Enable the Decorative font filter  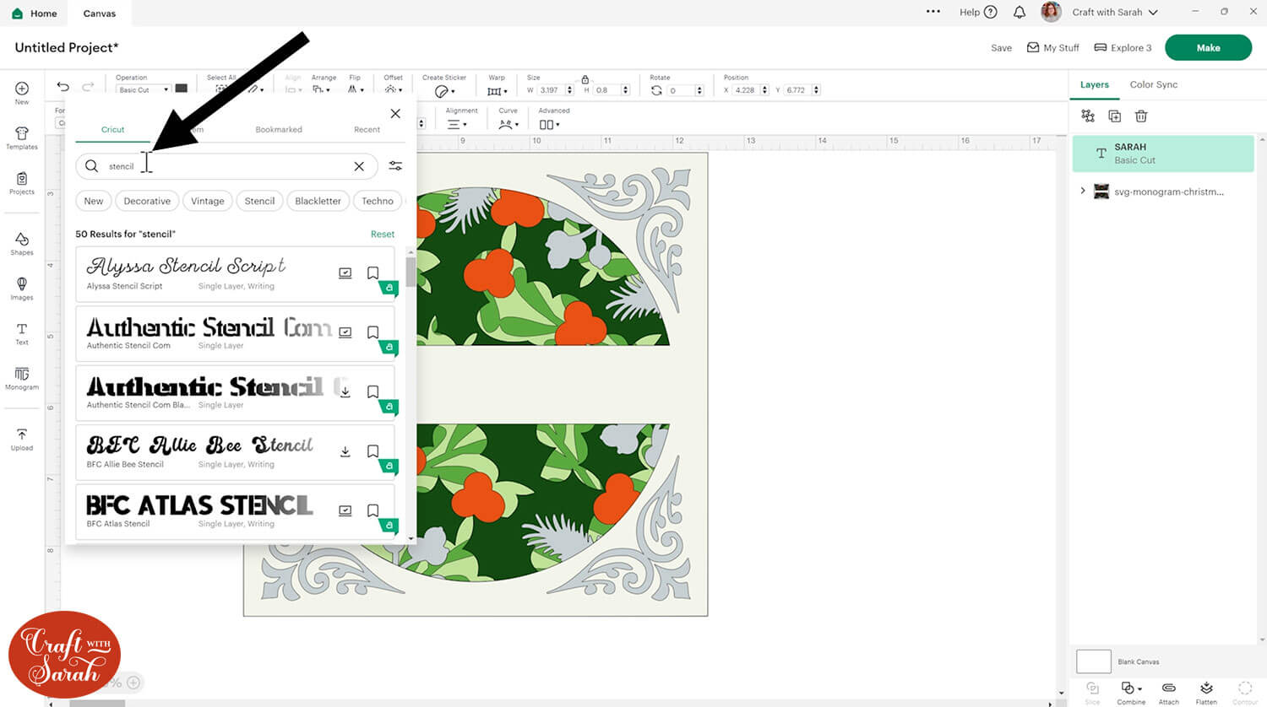tap(146, 201)
